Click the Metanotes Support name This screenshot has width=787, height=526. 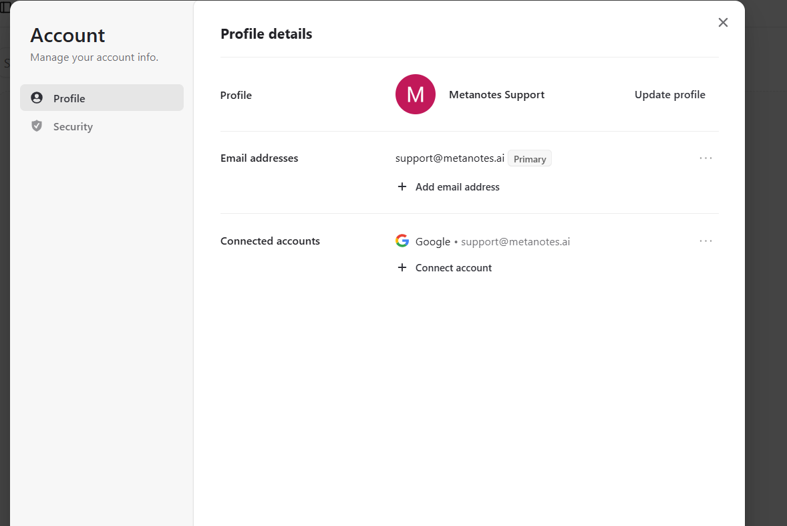(496, 94)
